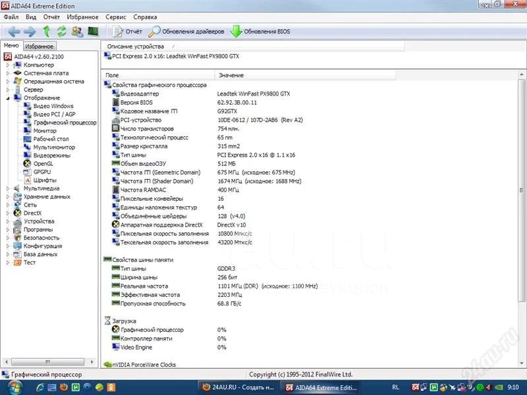
Task: Click the vertical scrollbar of details list
Action: (x=521, y=190)
